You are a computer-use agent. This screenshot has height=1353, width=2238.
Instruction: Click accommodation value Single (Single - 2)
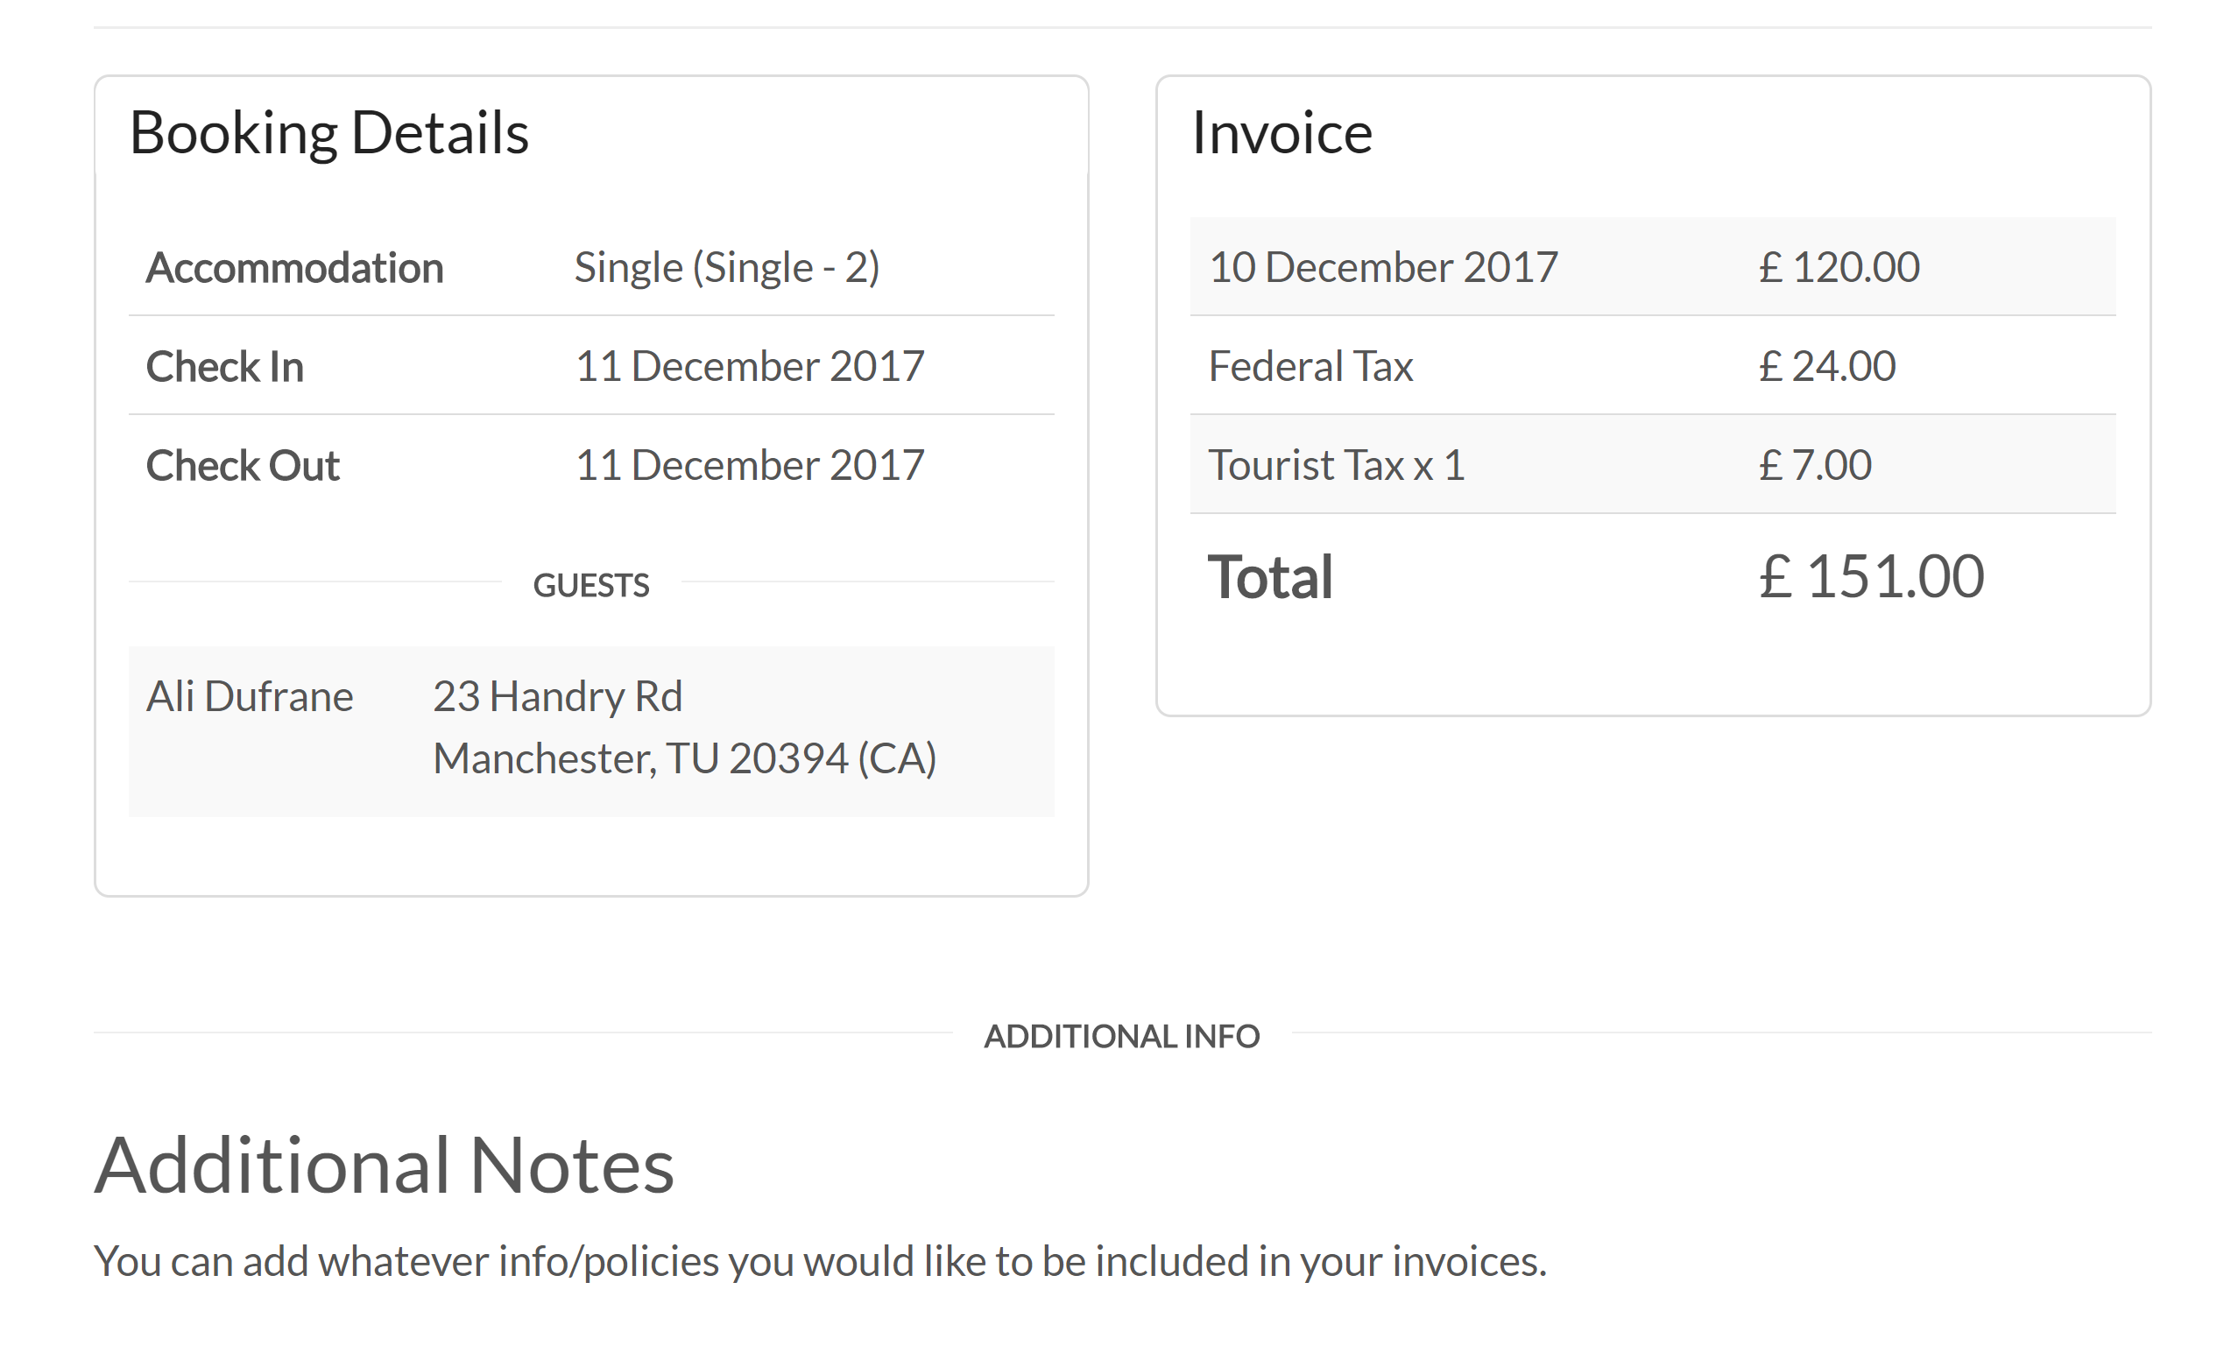[x=727, y=267]
